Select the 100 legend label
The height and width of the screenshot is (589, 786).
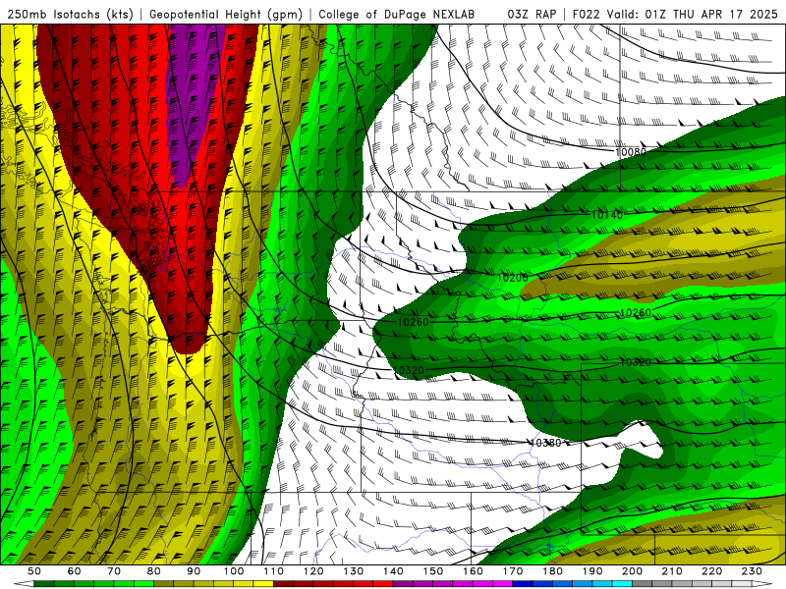coord(234,571)
